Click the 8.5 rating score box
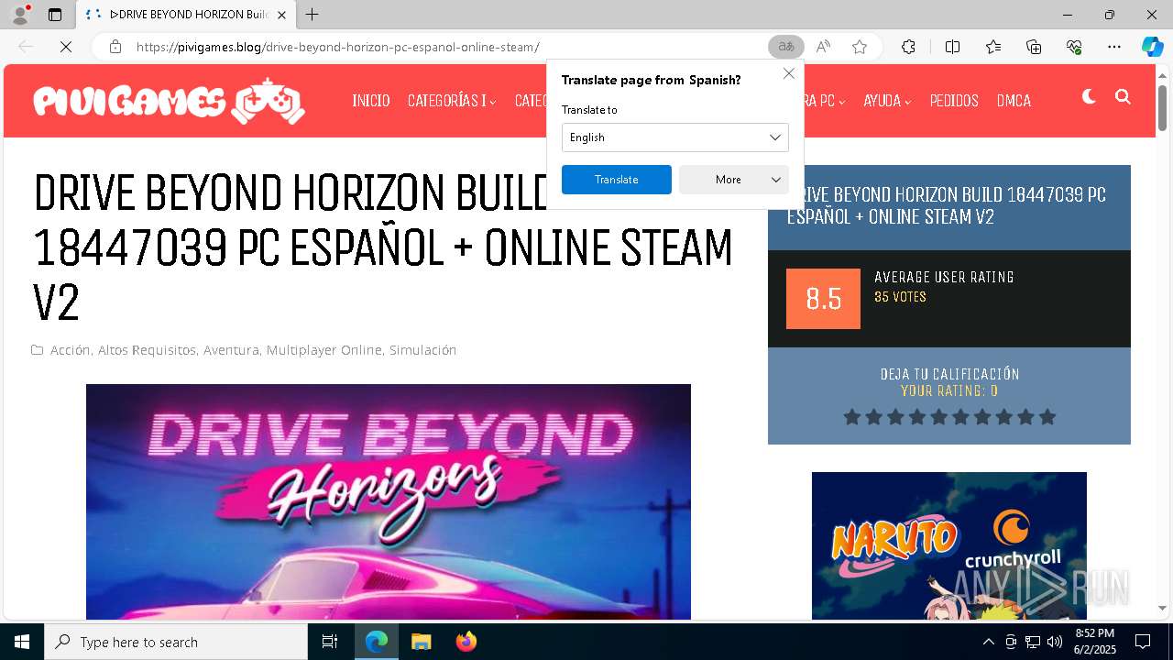The image size is (1173, 660). (x=823, y=299)
